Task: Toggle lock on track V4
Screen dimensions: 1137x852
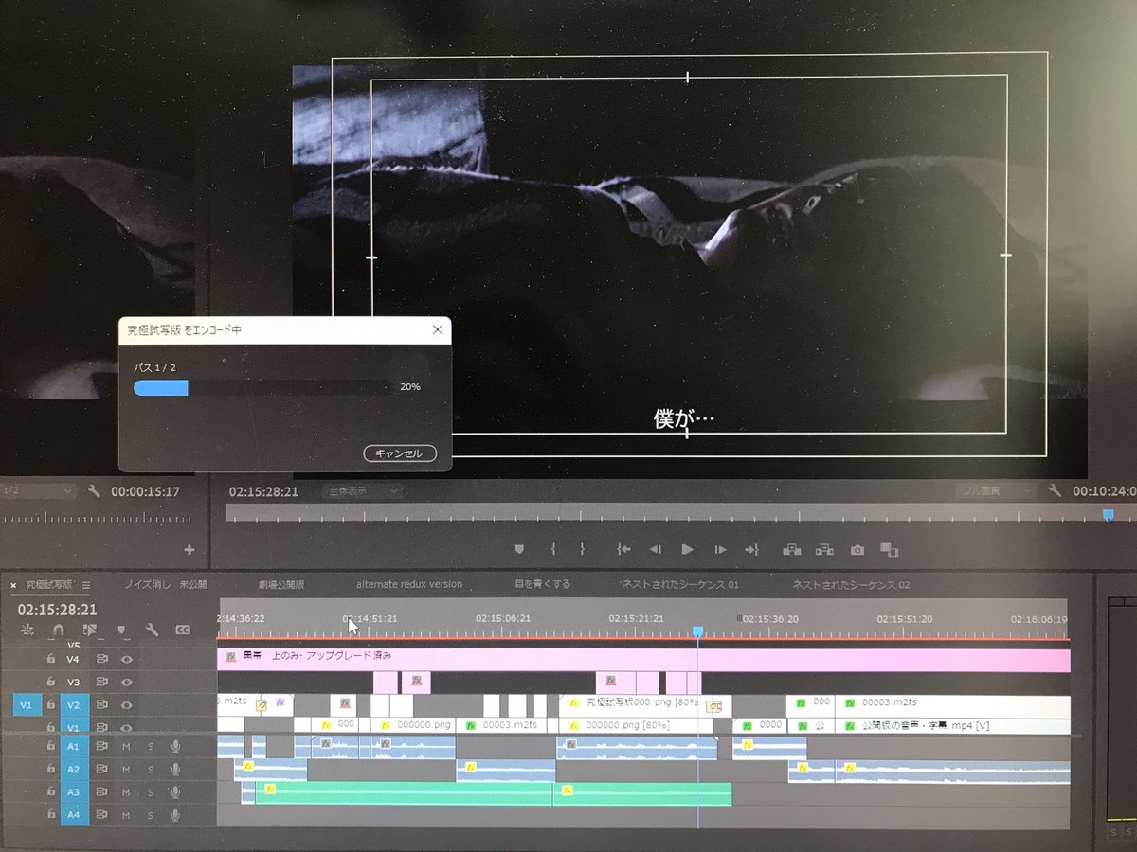Action: pyautogui.click(x=51, y=659)
